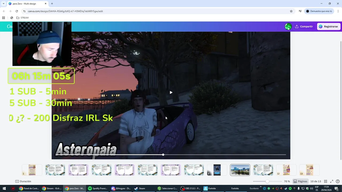Image resolution: width=342 pixels, height=192 pixels.
Task: Open Discord @Angyee taskbar item
Action: pyautogui.click(x=121, y=188)
